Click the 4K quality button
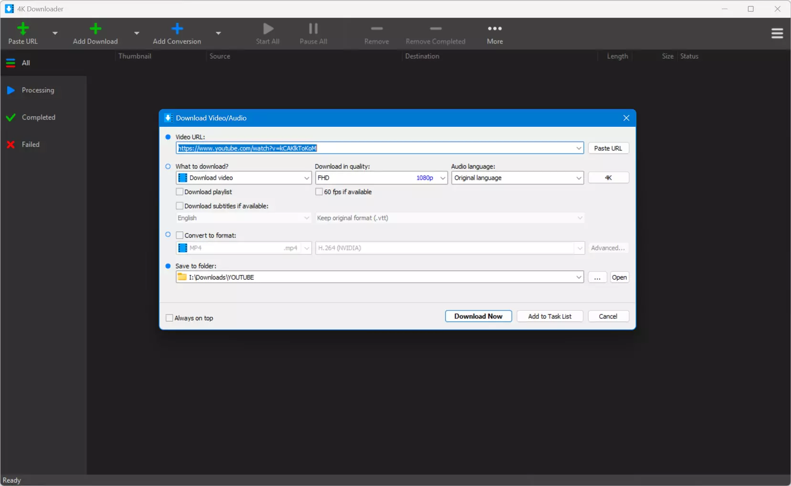This screenshot has height=486, width=791. pyautogui.click(x=608, y=178)
